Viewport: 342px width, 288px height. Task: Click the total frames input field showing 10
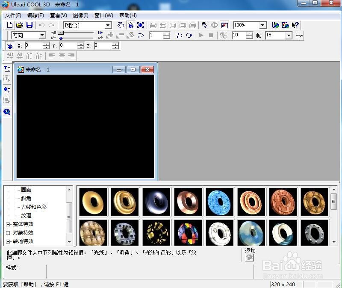[239, 35]
